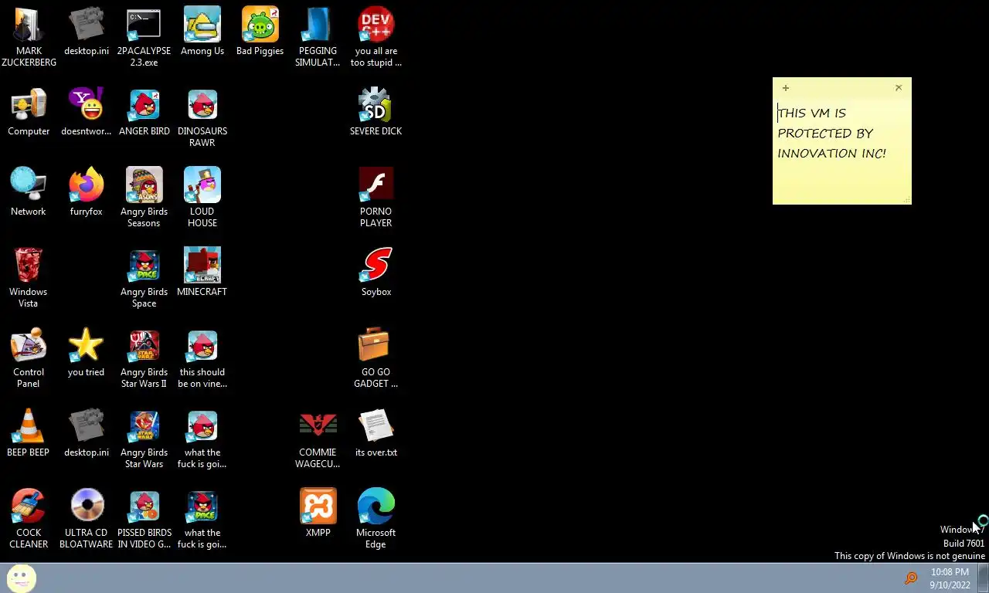
Task: Open the XMPP shortcut
Action: [318, 513]
